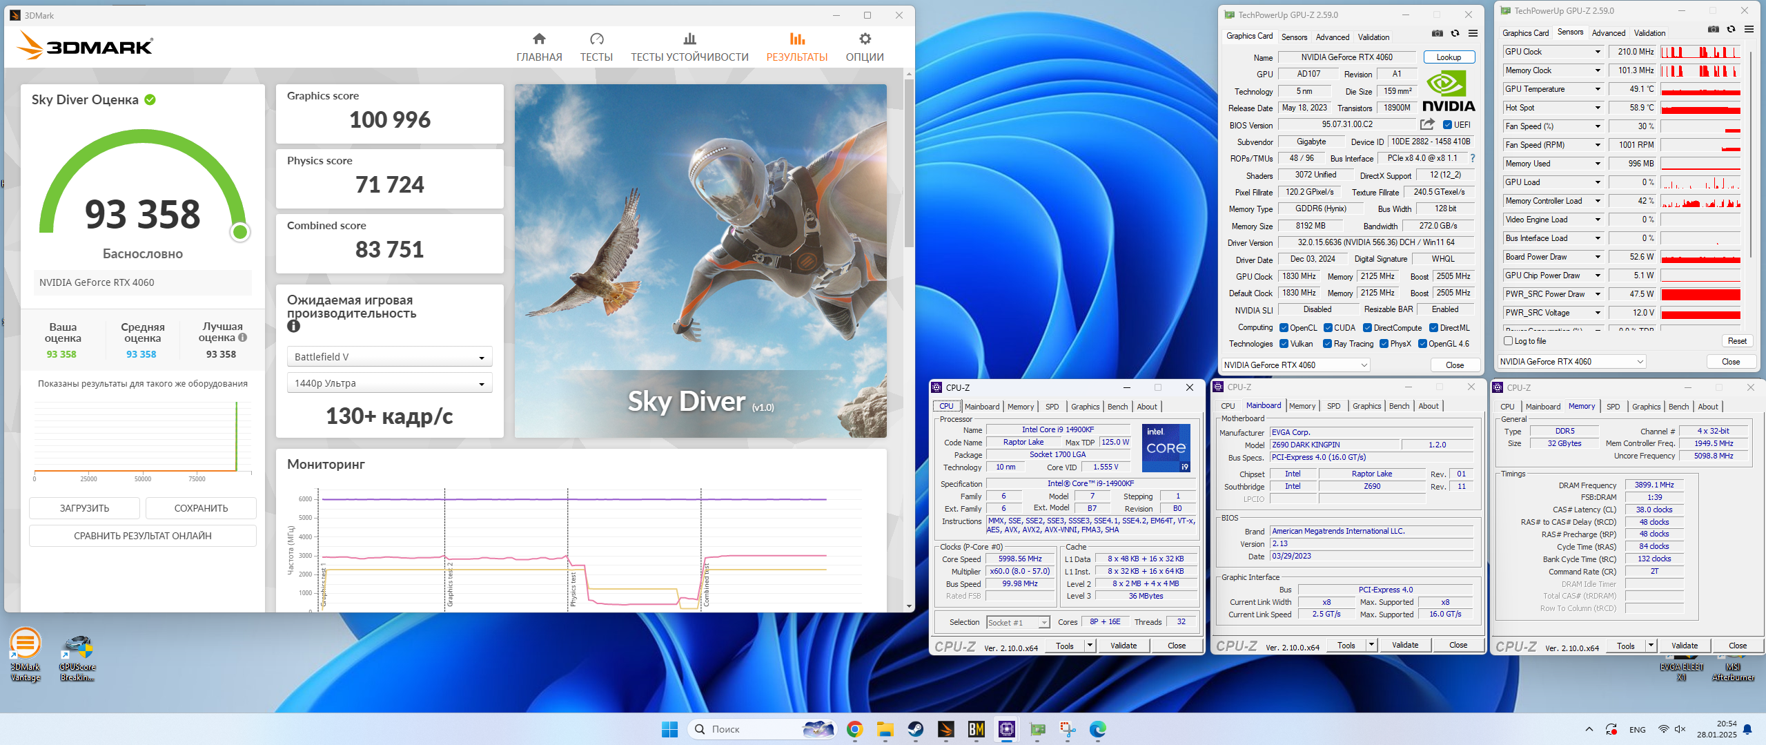Open Google Chrome from the taskbar
Viewport: 1766px width, 745px height.
point(854,729)
